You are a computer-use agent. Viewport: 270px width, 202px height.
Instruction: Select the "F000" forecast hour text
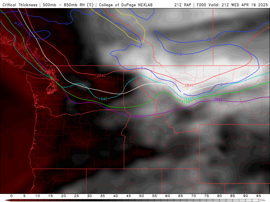pyautogui.click(x=201, y=5)
